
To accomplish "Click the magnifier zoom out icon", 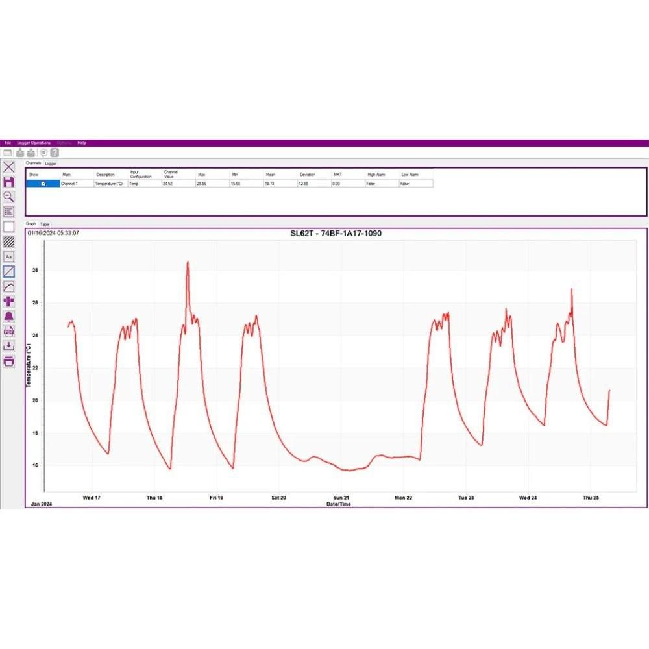I will coord(8,197).
